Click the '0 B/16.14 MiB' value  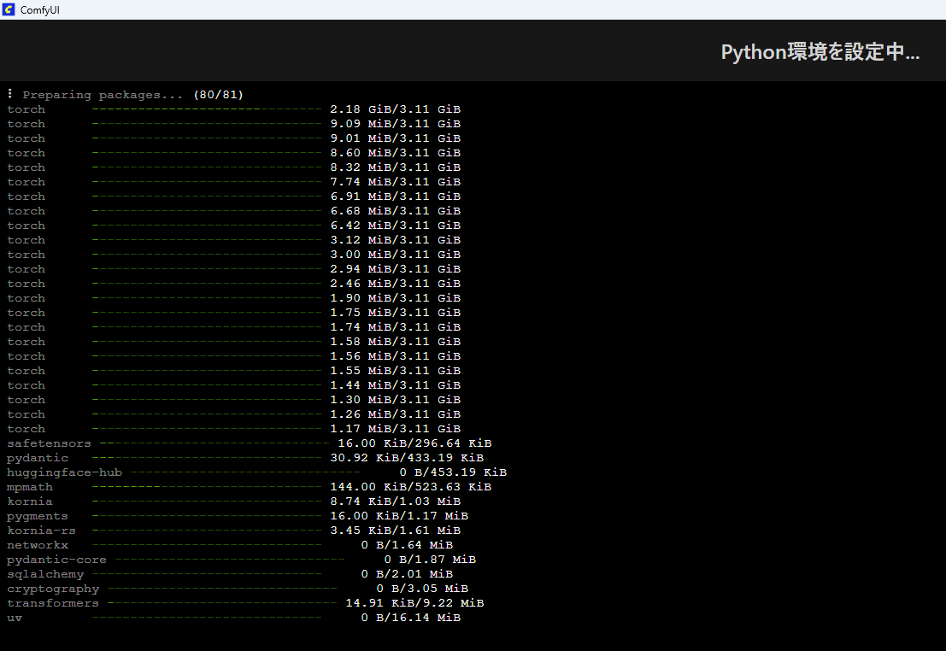pyautogui.click(x=411, y=617)
